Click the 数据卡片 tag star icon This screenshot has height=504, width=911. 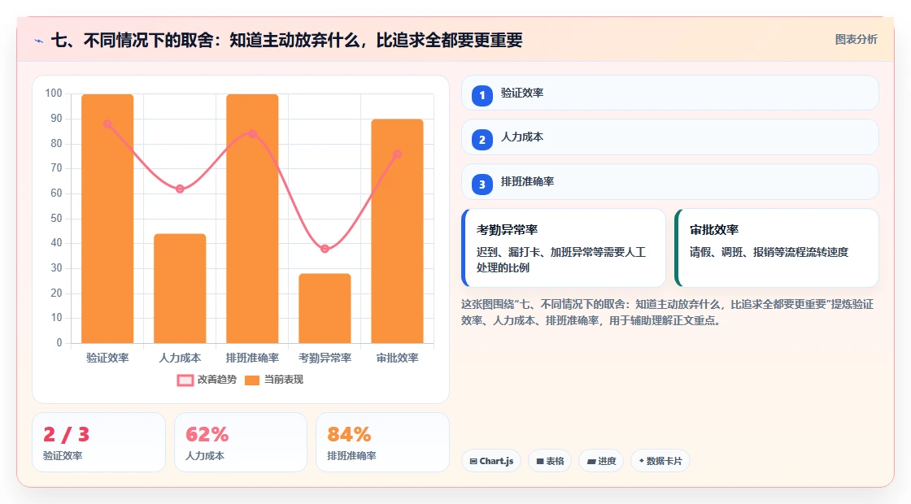[642, 460]
